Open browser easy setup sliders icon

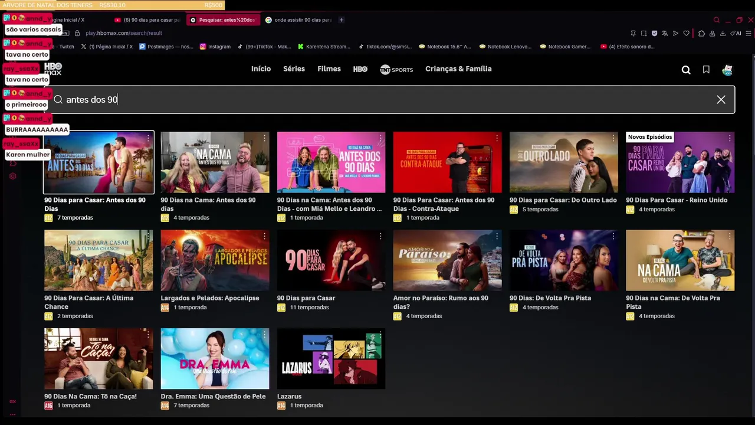[749, 33]
